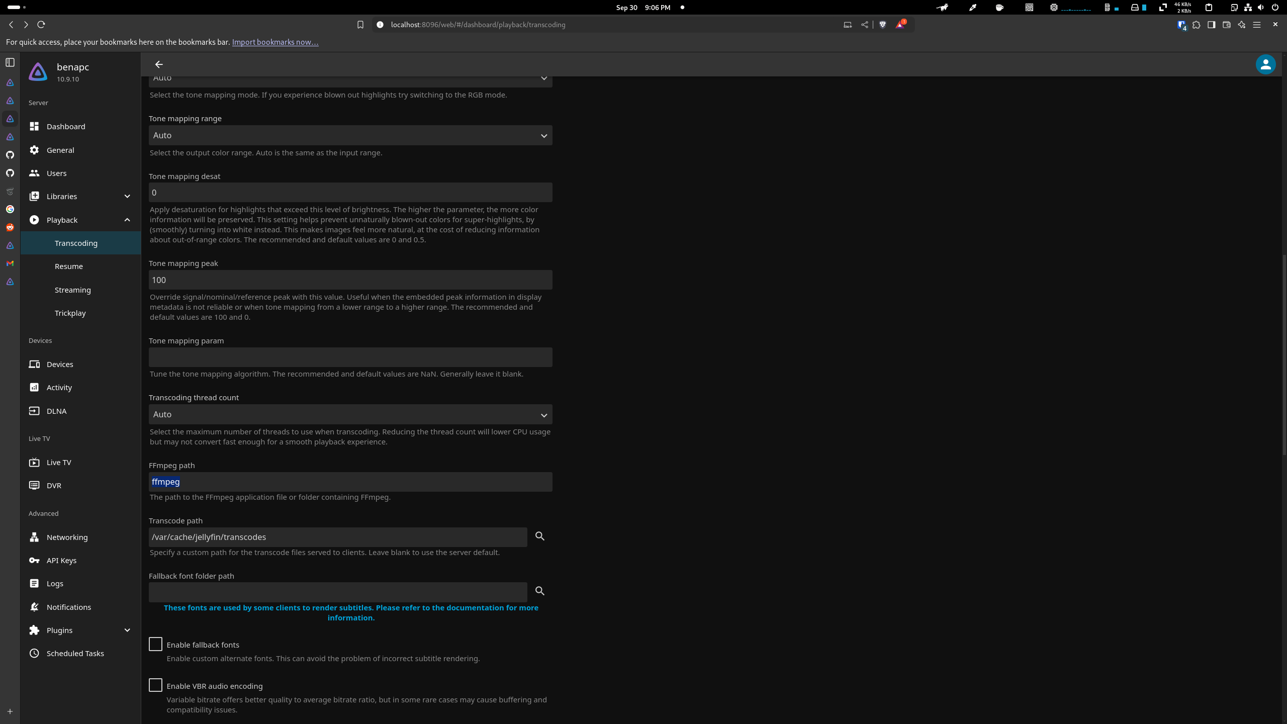Click the Tone mapping peak field

click(x=350, y=280)
